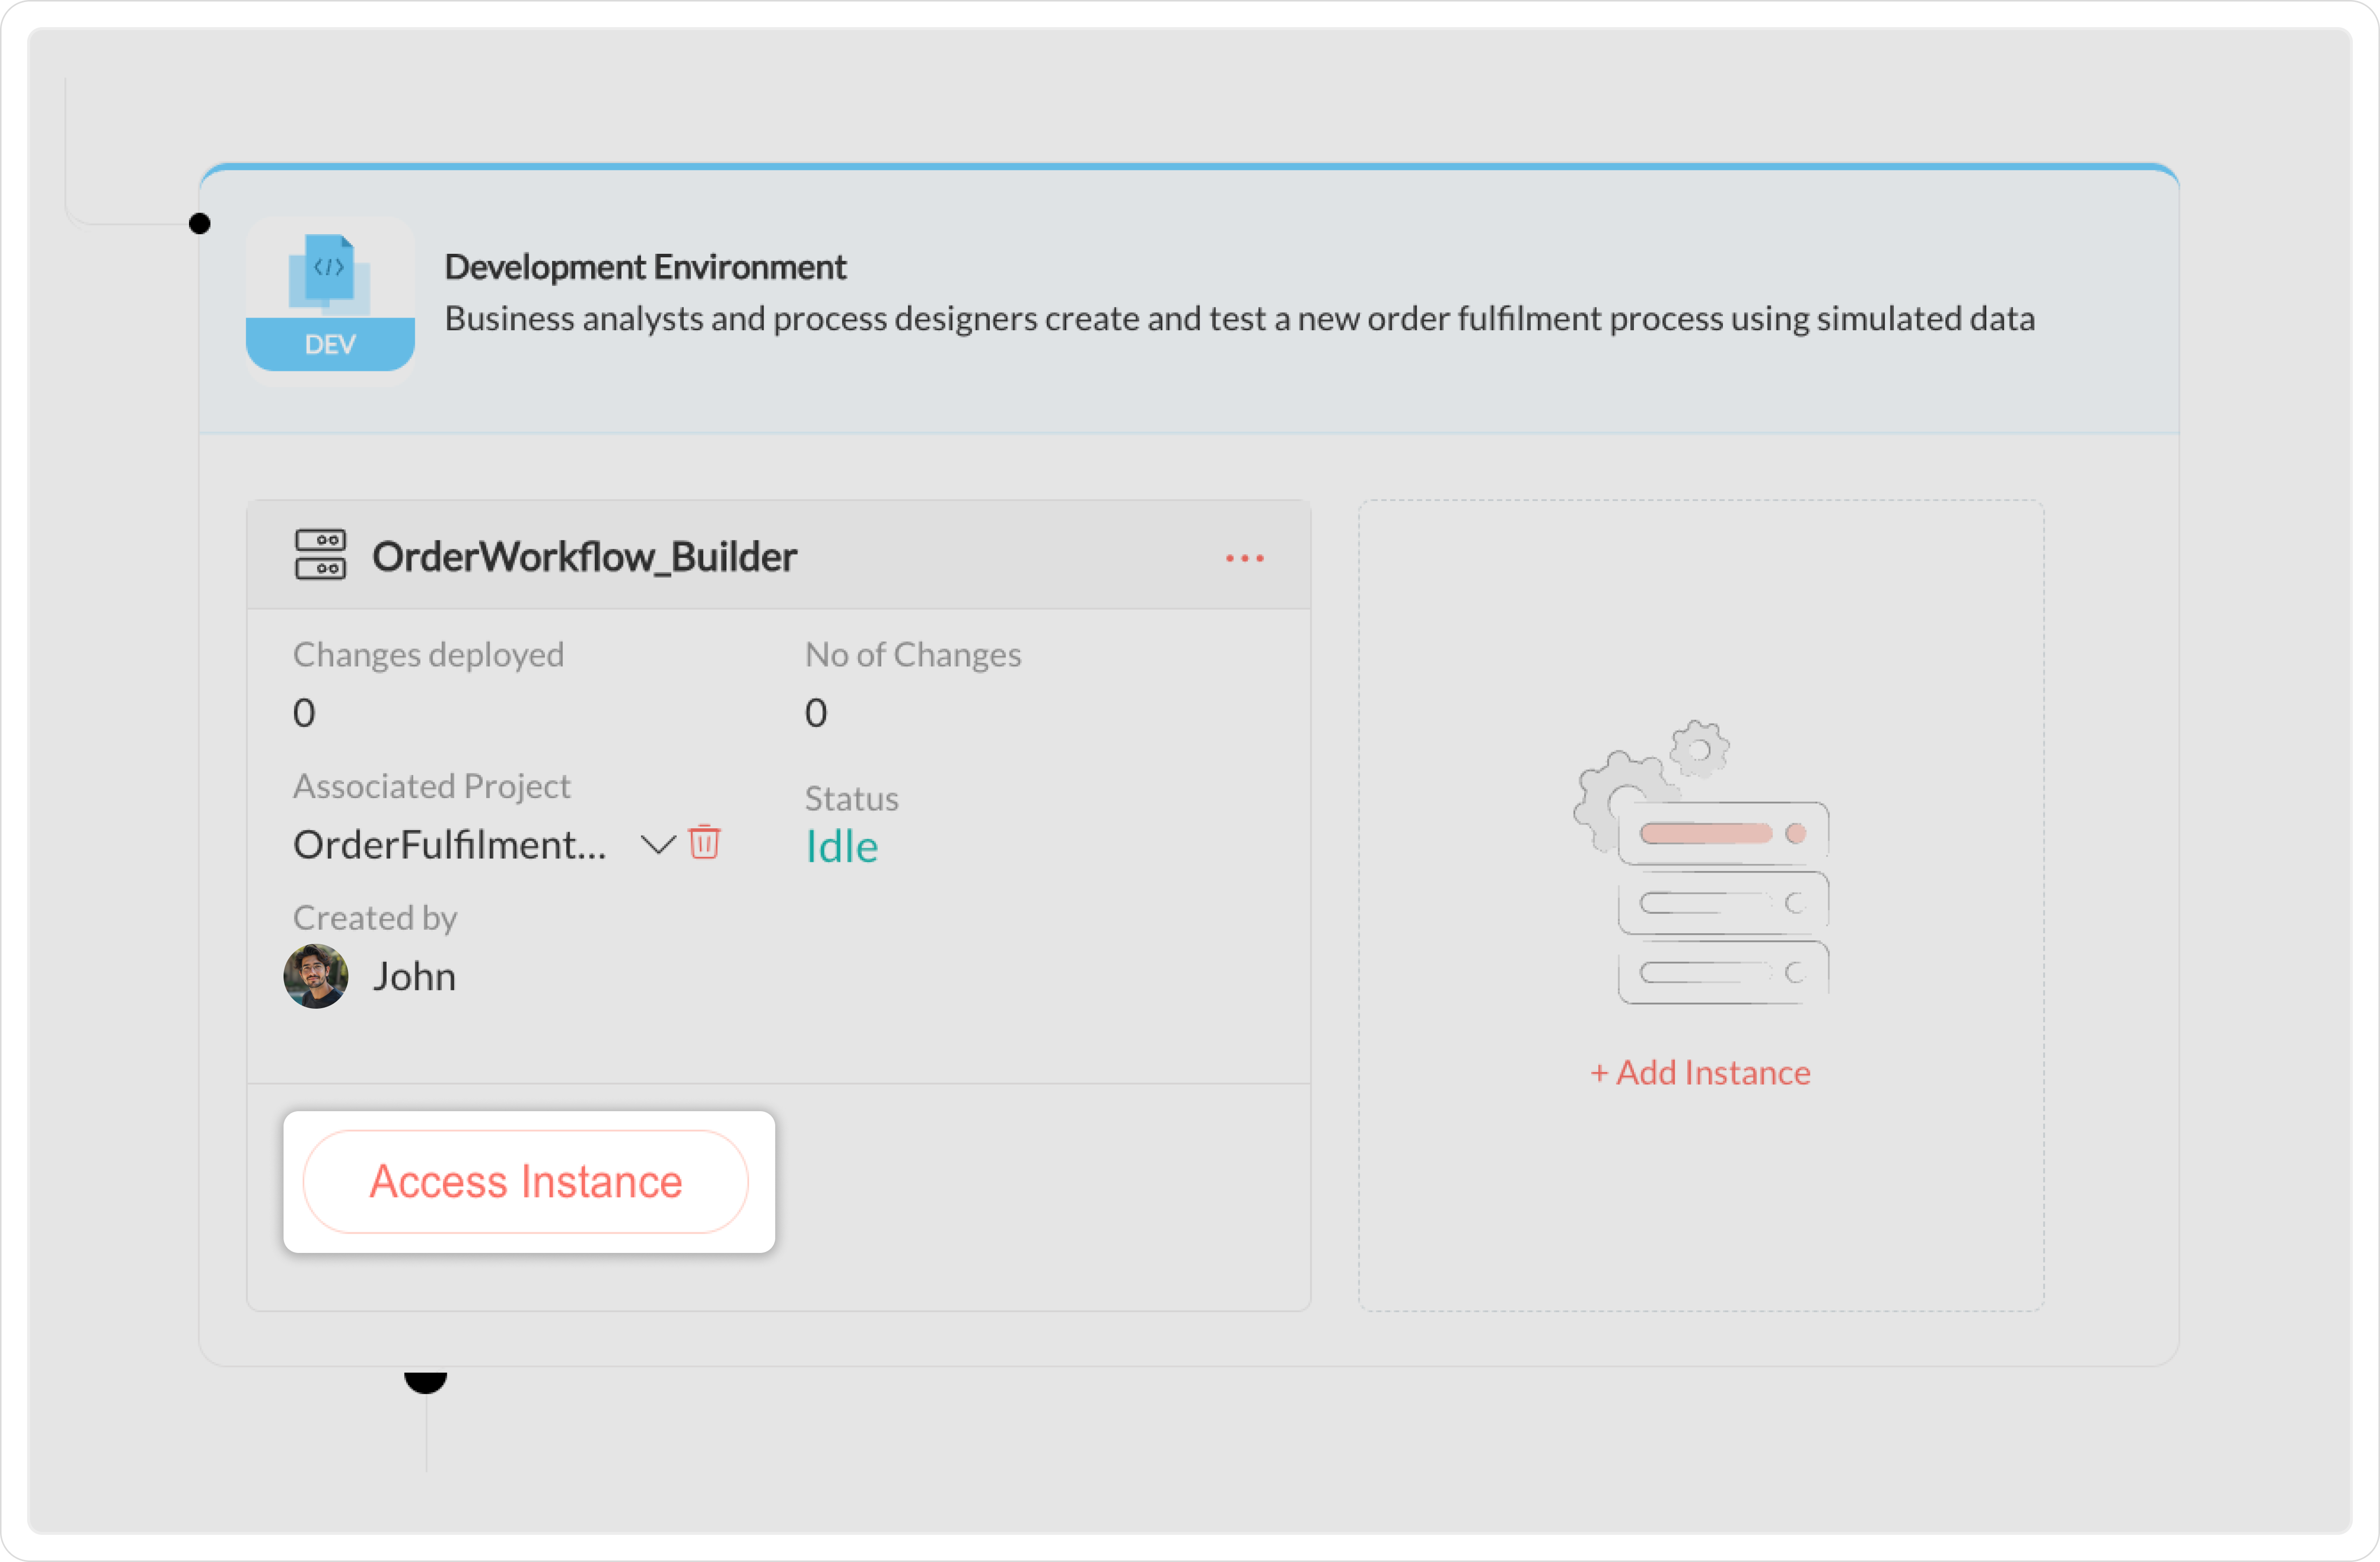Screen dimensions: 2380x1562
Task: Click the OrderWorkflow_Builder instance title
Action: click(584, 557)
